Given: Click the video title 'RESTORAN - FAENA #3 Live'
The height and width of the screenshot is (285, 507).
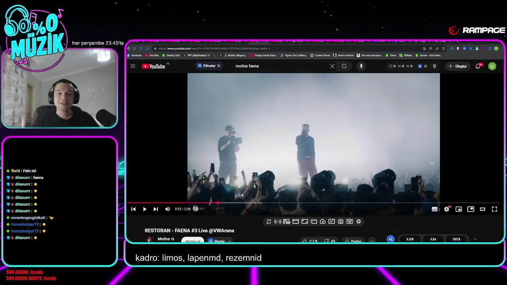Looking at the screenshot, I should 189,230.
